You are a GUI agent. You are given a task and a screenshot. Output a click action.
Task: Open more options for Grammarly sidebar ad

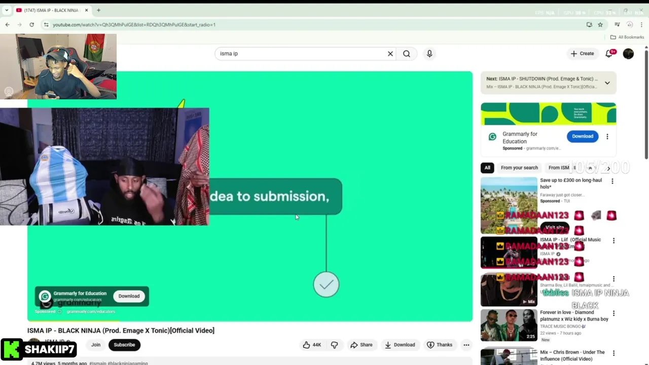pos(607,136)
